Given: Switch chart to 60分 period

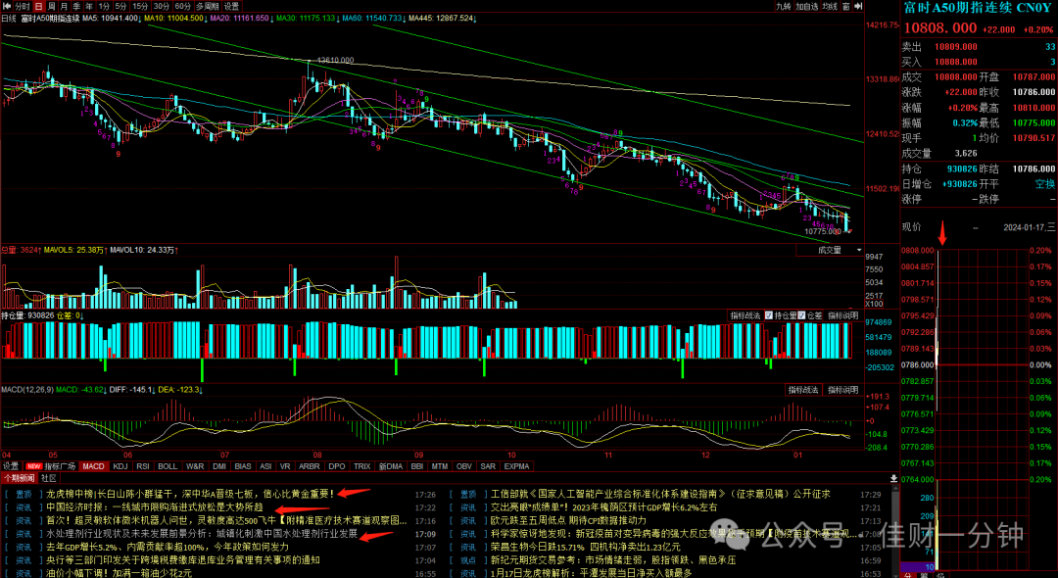Looking at the screenshot, I should click(183, 6).
